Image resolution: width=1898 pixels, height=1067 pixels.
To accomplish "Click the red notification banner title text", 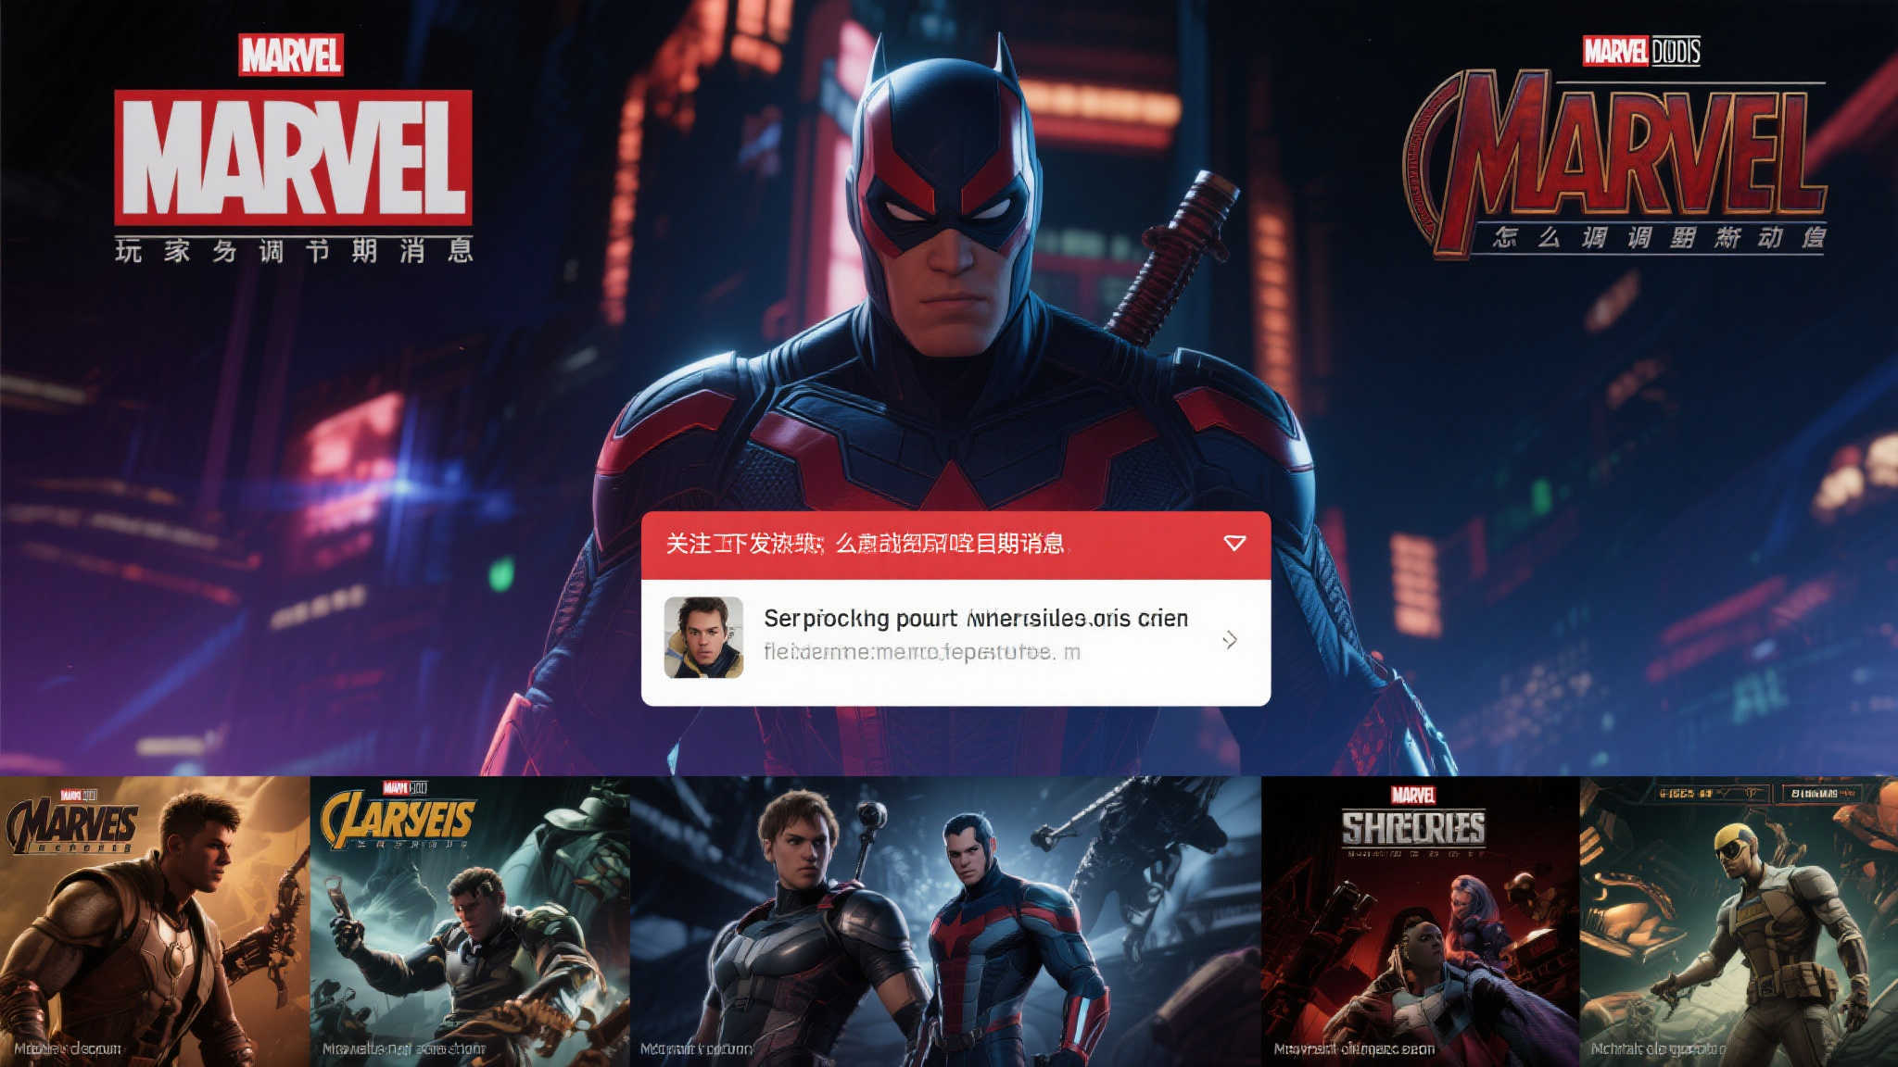I will point(864,544).
